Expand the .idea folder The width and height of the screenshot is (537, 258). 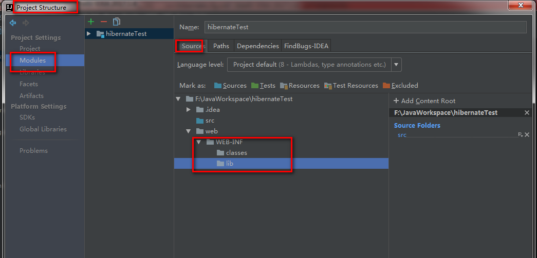(189, 110)
